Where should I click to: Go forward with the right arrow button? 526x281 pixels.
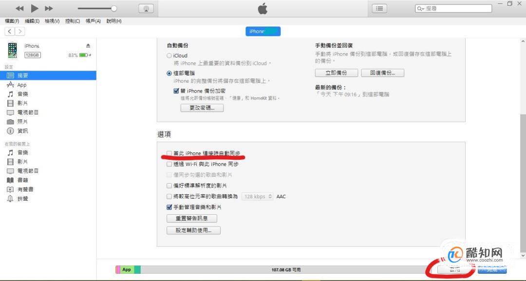click(x=20, y=32)
